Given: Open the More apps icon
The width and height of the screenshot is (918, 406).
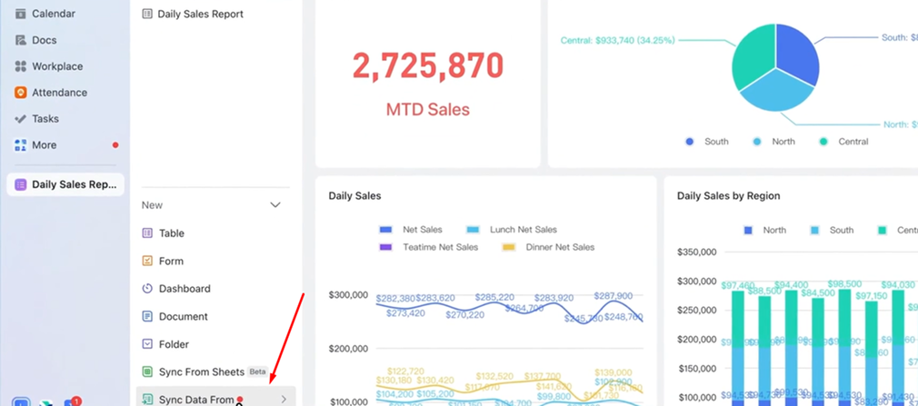Looking at the screenshot, I should (x=21, y=145).
